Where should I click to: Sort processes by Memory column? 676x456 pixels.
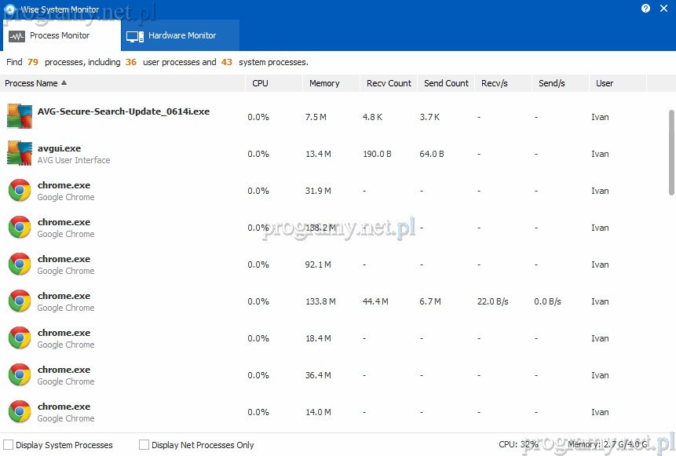324,83
